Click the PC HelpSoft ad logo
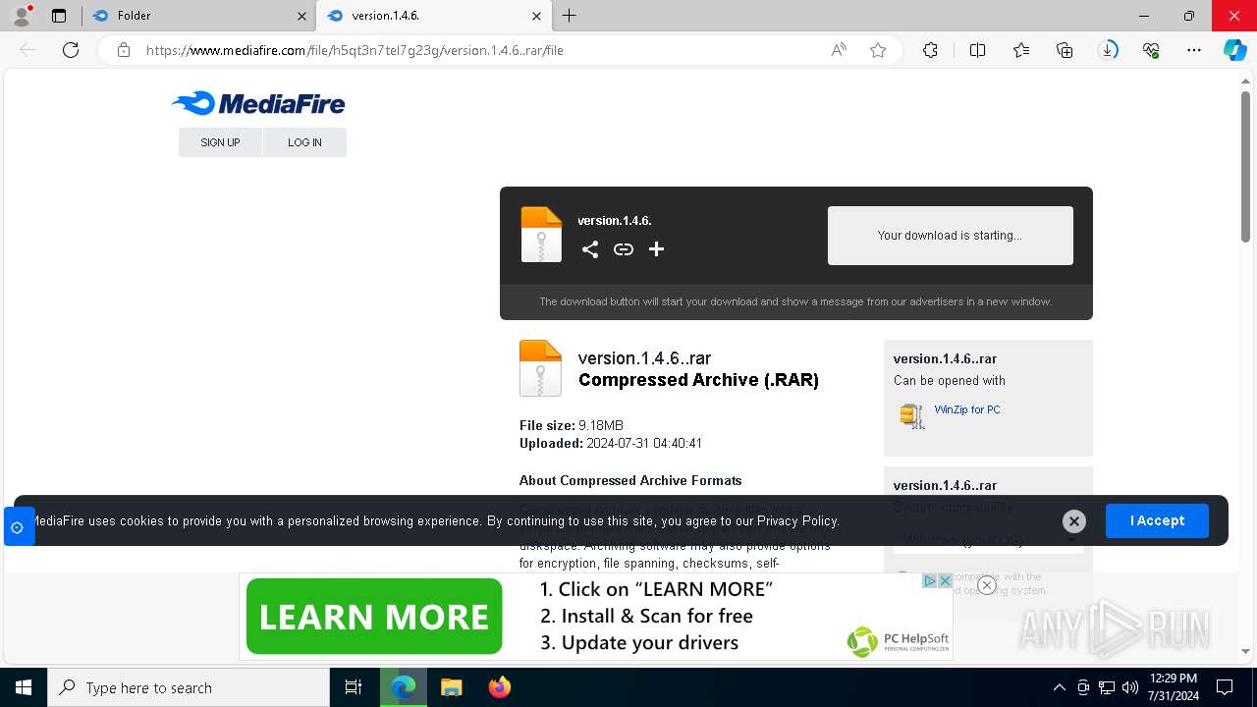The height and width of the screenshot is (707, 1257). pyautogui.click(x=898, y=641)
